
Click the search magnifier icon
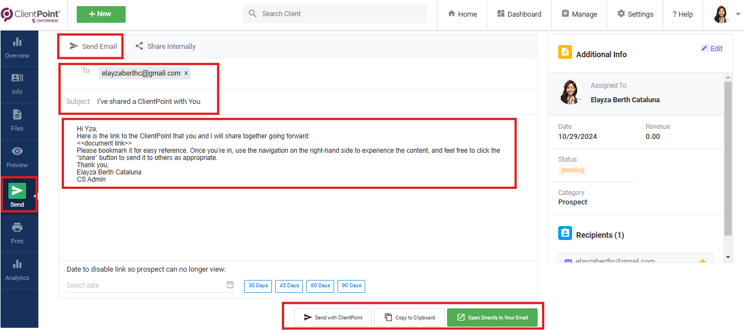[x=252, y=14]
